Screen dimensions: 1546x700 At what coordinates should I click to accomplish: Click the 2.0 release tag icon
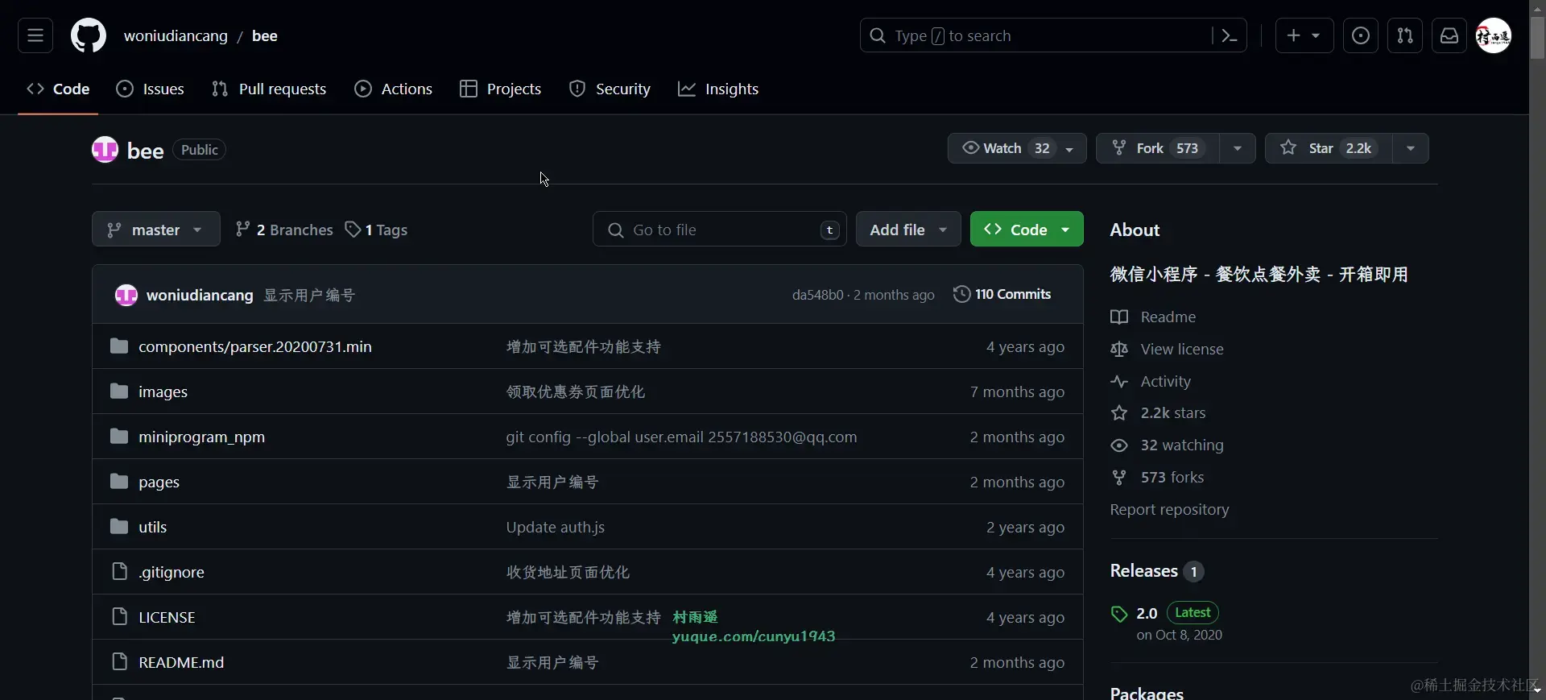[1119, 615]
